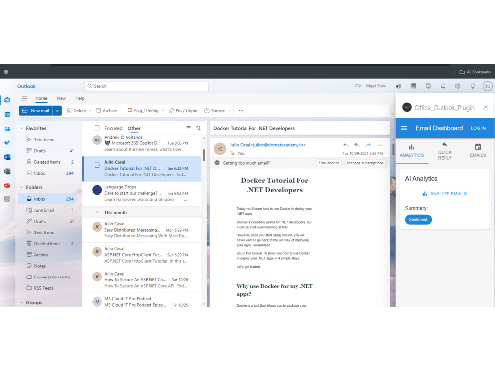The image size is (495, 371).
Task: Select the Other inbox tab
Action: point(134,128)
